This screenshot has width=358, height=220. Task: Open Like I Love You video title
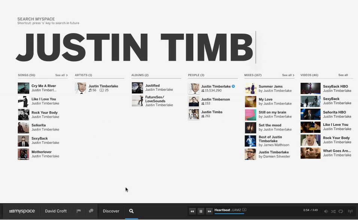pyautogui.click(x=336, y=125)
